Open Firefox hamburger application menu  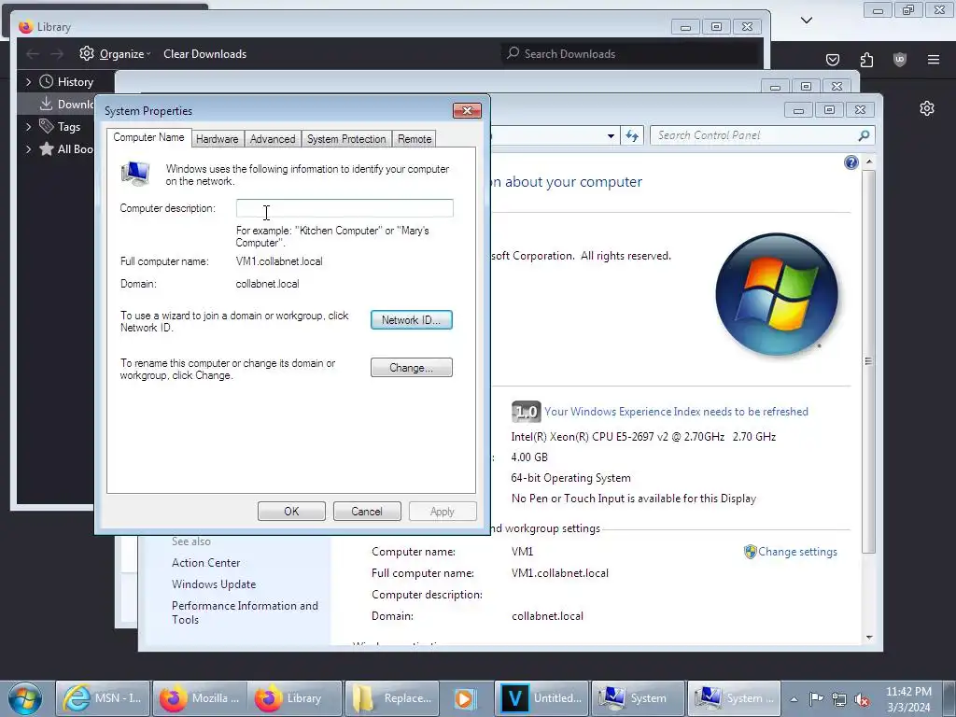(934, 60)
